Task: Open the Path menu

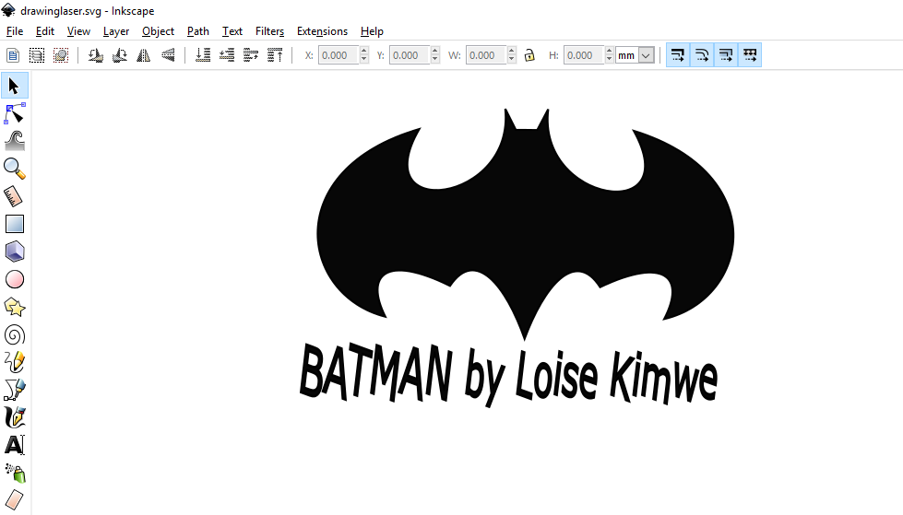Action: pyautogui.click(x=197, y=31)
